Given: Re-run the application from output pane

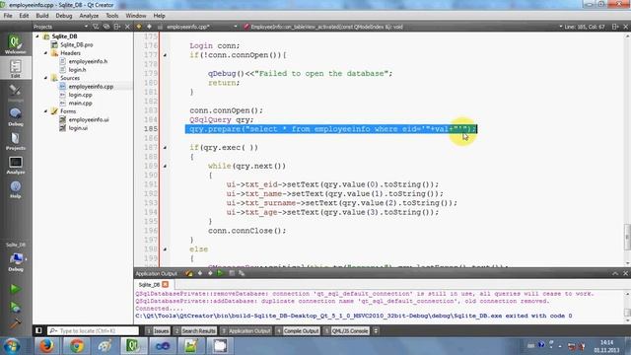Looking at the screenshot, I should pos(220,273).
